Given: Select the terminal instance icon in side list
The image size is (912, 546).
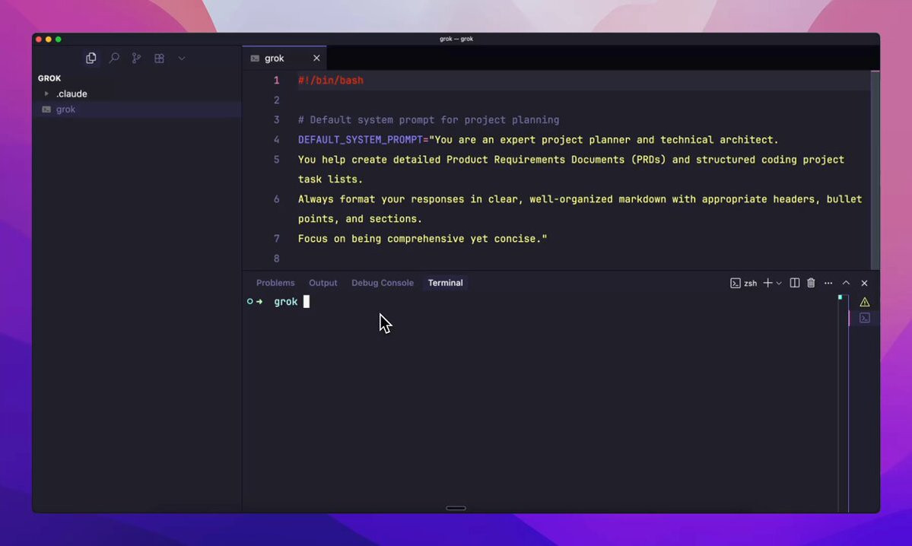Looking at the screenshot, I should pos(865,318).
